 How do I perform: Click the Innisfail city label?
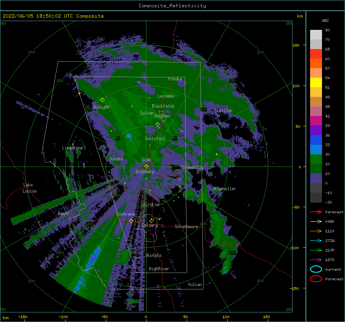pyautogui.click(x=155, y=139)
